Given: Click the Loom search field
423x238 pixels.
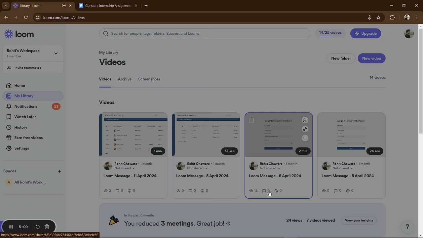Looking at the screenshot, I should click(x=205, y=33).
